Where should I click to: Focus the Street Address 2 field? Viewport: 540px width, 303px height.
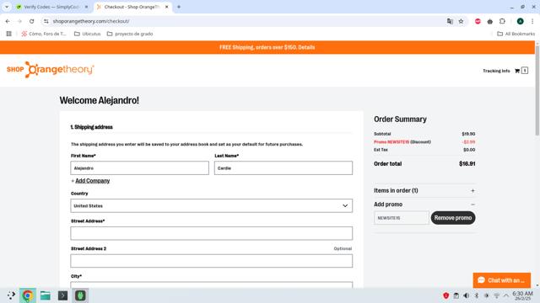pos(212,261)
